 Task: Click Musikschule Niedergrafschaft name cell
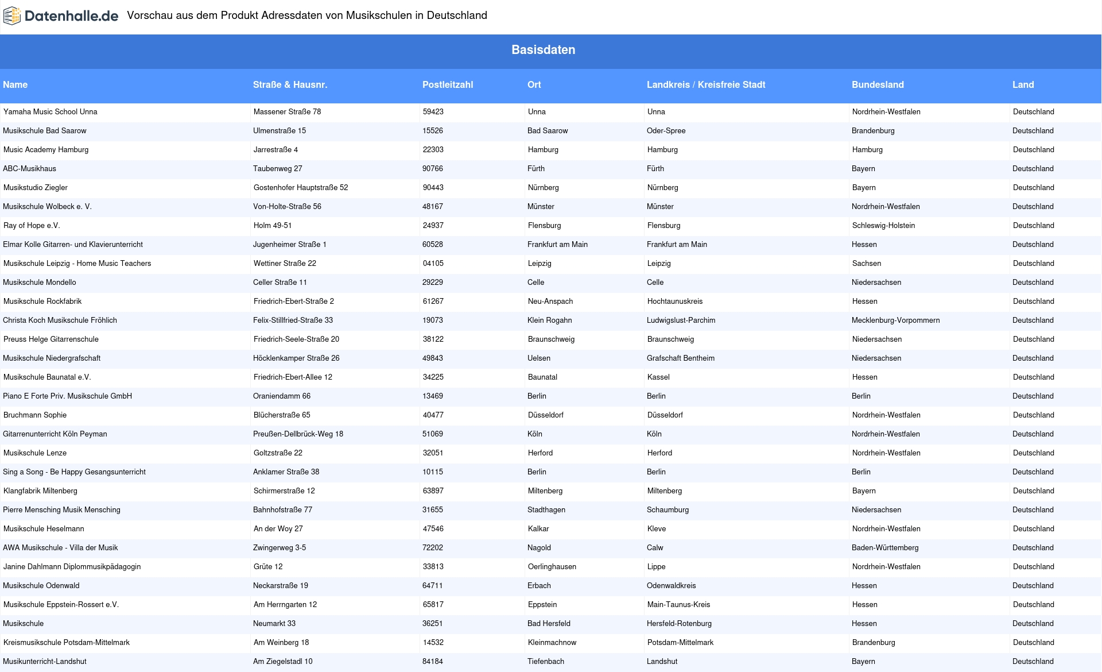click(x=52, y=358)
